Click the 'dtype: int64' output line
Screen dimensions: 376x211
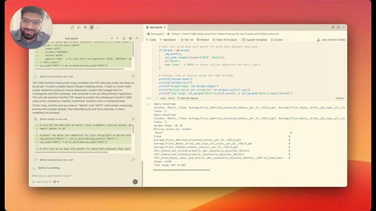[x=162, y=161]
